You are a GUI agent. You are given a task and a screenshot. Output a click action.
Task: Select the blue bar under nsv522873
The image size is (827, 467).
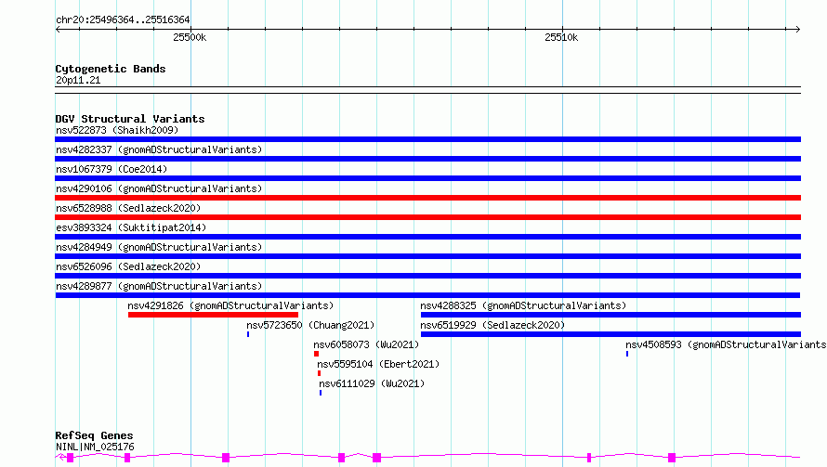pyautogui.click(x=427, y=139)
